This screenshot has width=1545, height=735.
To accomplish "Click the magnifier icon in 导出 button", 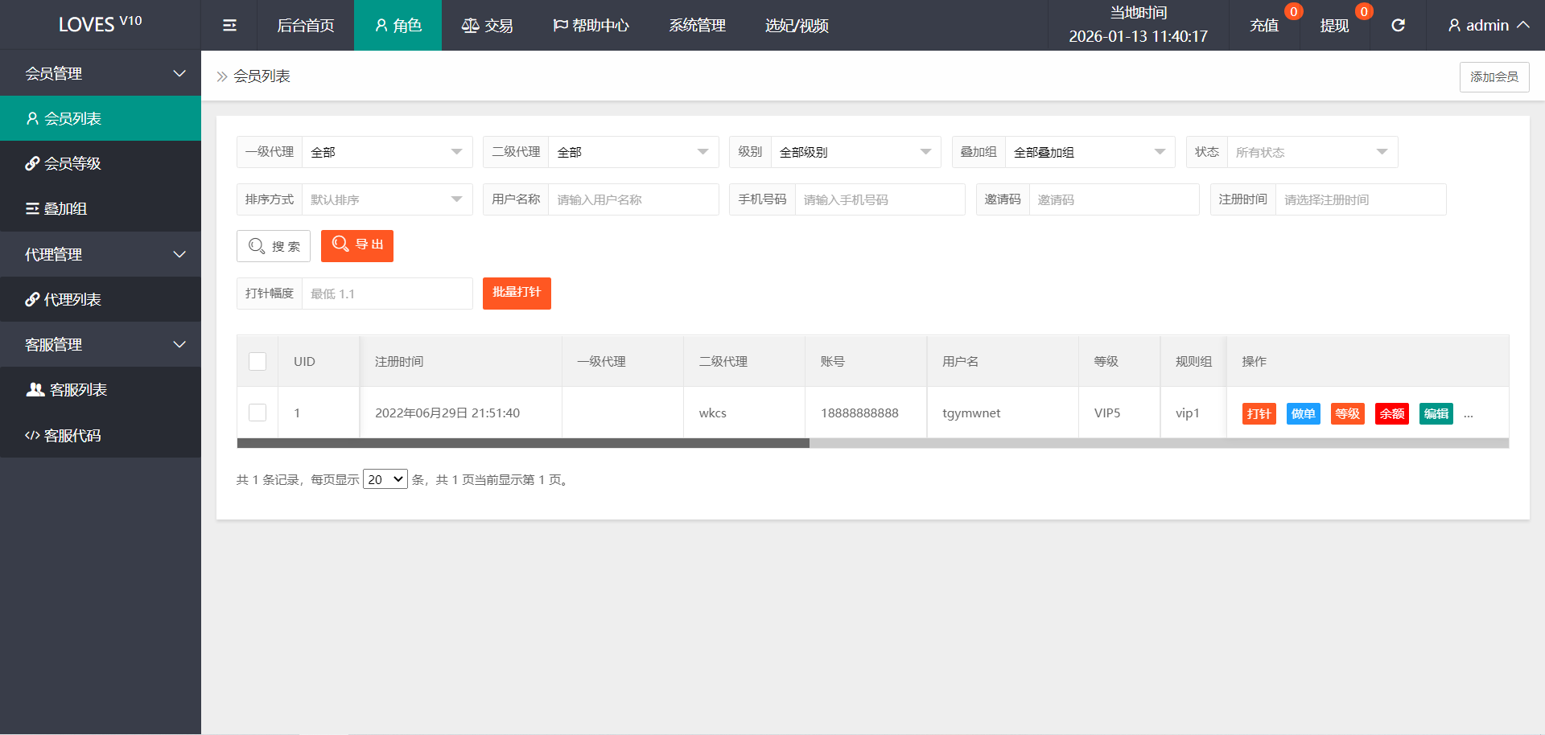I will pos(340,244).
